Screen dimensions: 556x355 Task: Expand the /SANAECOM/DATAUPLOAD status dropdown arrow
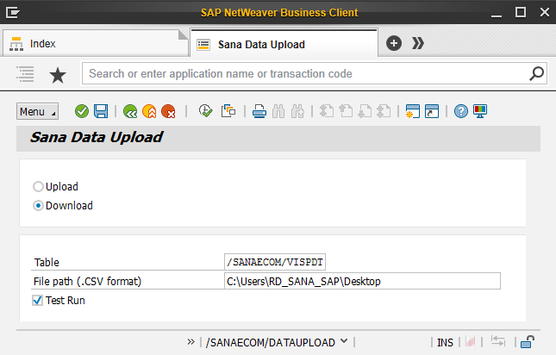point(344,341)
